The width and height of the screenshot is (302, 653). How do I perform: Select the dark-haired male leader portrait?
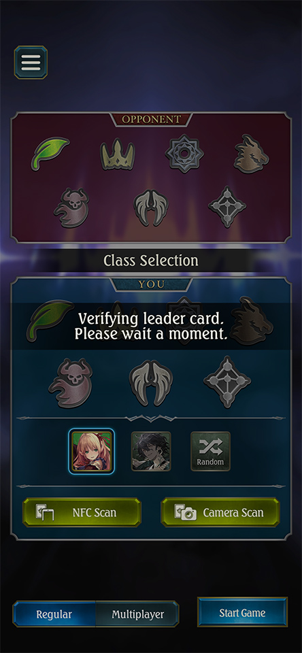click(151, 452)
